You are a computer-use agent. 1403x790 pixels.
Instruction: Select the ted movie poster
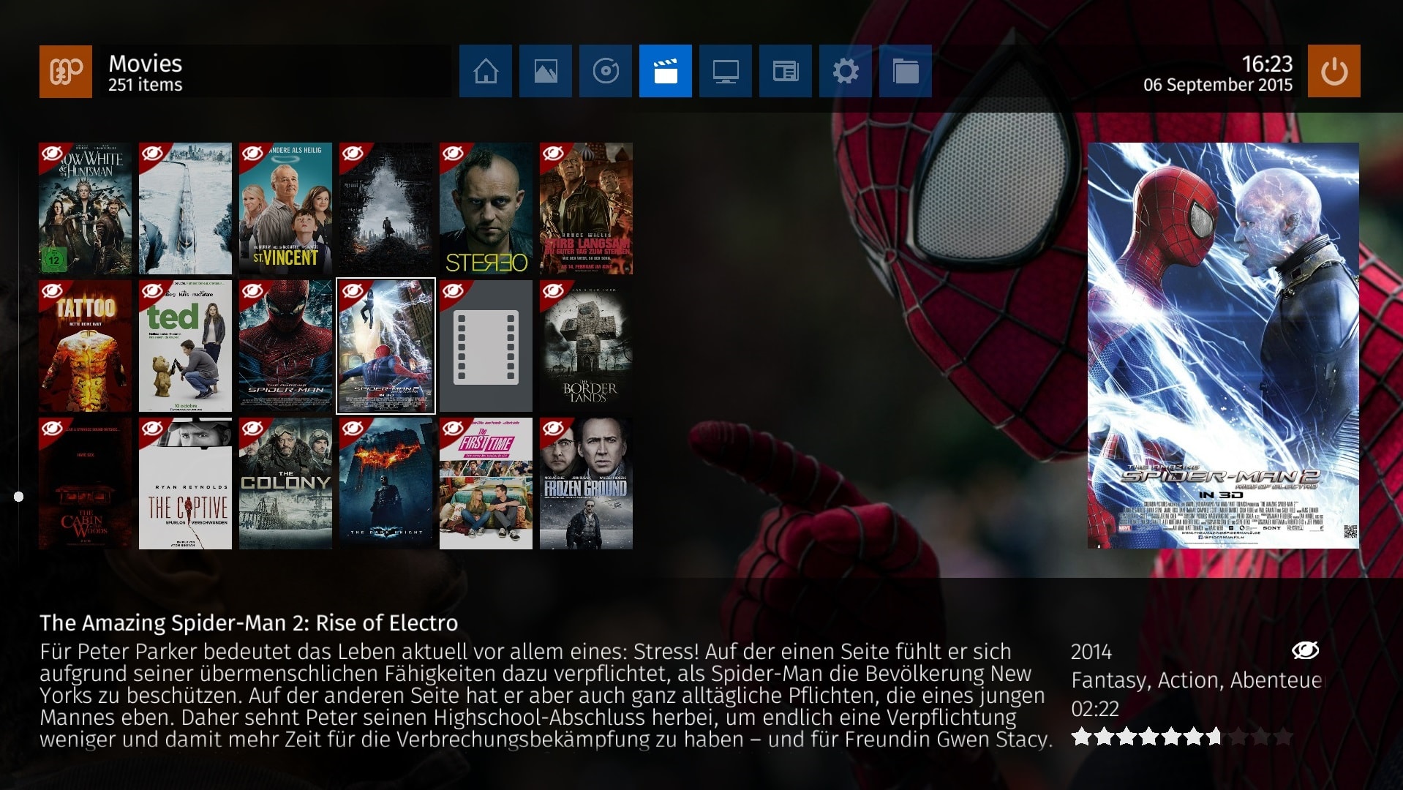point(185,346)
